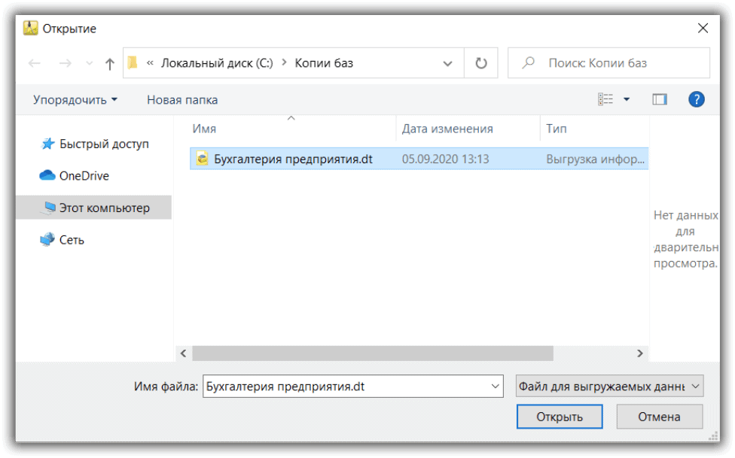Click the view layout icon
This screenshot has height=458, width=735.
click(605, 99)
